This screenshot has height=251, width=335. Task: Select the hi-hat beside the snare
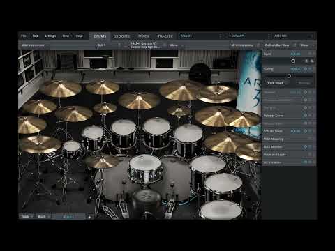(102, 162)
